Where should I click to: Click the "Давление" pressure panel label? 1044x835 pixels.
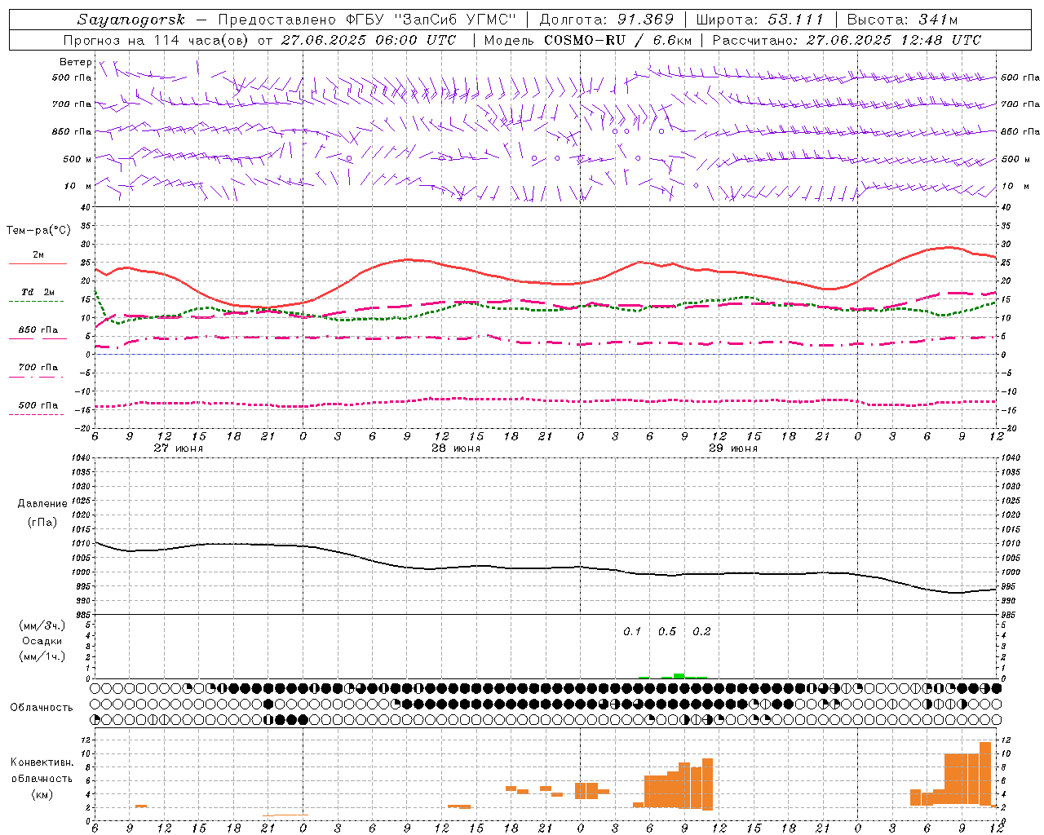point(42,504)
